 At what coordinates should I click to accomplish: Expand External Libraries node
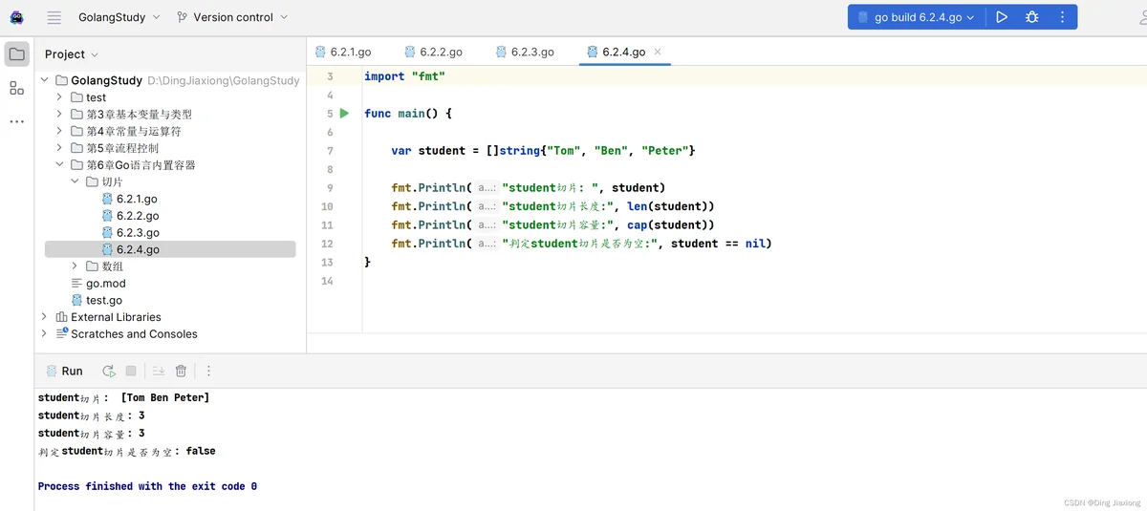click(45, 317)
